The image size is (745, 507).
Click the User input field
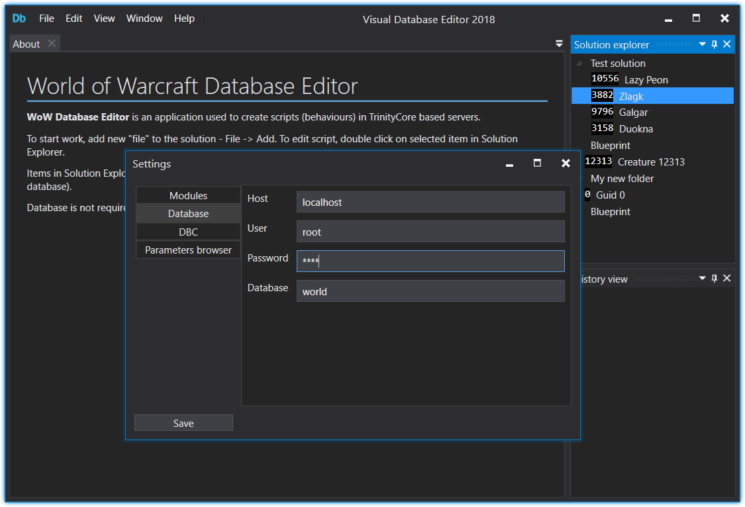[x=430, y=232]
